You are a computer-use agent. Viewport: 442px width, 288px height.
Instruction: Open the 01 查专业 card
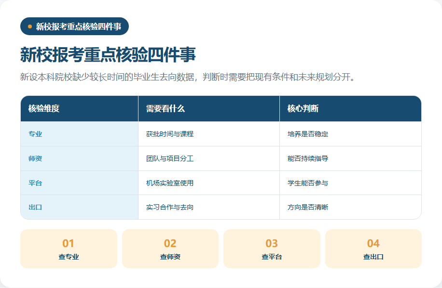point(69,249)
